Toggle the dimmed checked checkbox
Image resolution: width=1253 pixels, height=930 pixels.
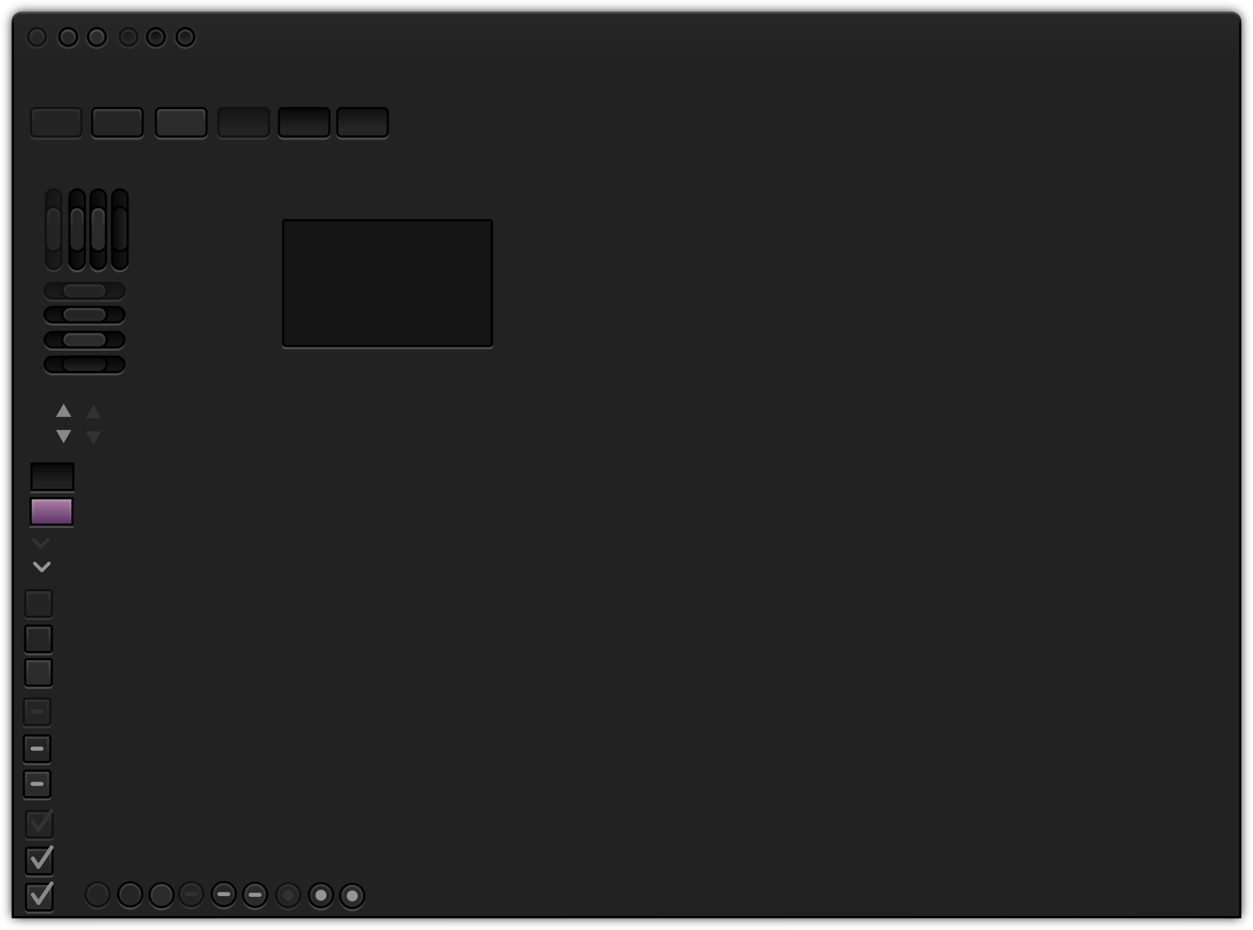(x=39, y=824)
